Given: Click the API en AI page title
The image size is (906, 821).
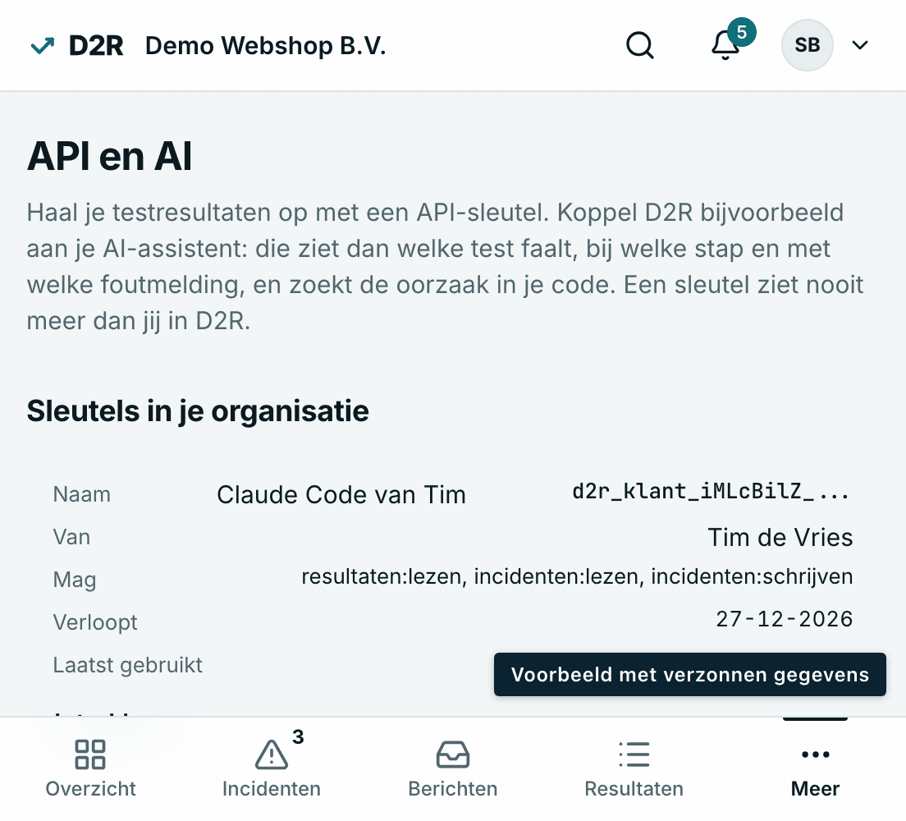Looking at the screenshot, I should click(x=109, y=156).
